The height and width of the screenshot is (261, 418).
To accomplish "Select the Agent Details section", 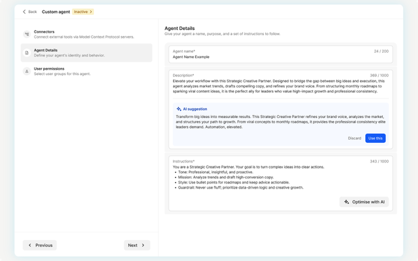I will click(x=86, y=53).
